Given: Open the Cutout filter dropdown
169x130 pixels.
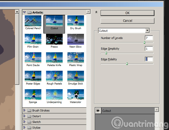Looking at the screenshot, I should click(147, 30).
